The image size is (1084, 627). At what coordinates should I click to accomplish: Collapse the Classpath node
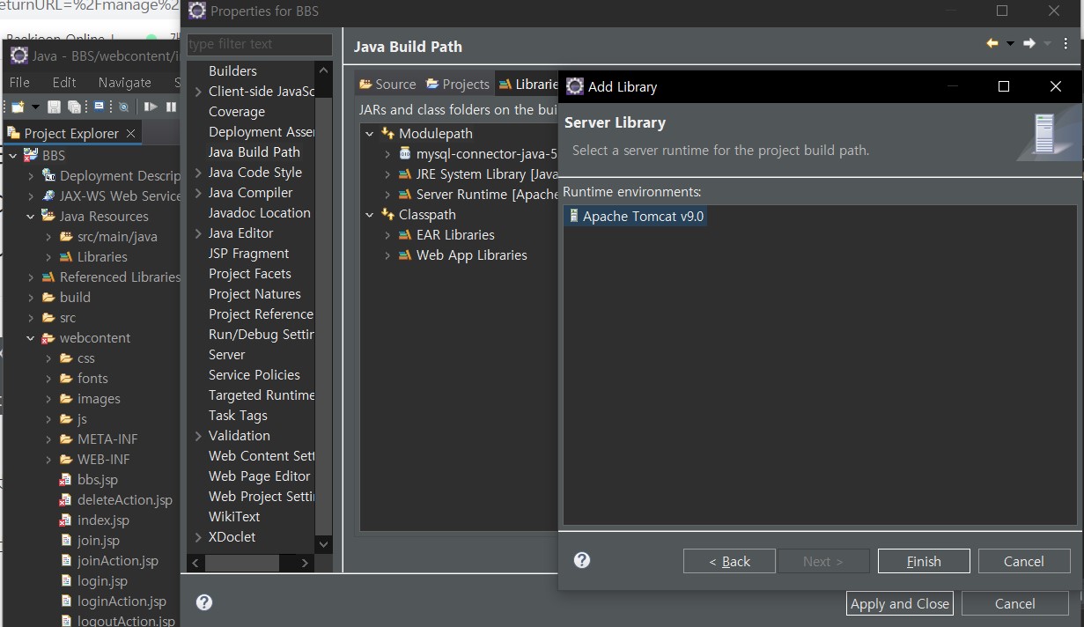click(370, 215)
